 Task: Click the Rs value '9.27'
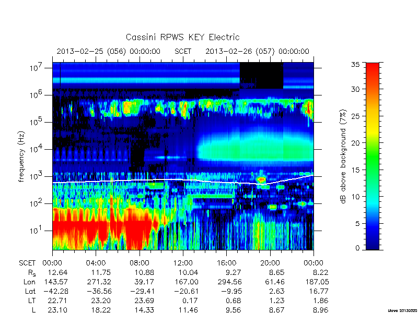[x=234, y=272]
